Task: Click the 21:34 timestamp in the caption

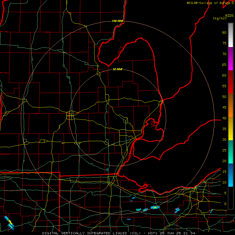Action: (189, 233)
